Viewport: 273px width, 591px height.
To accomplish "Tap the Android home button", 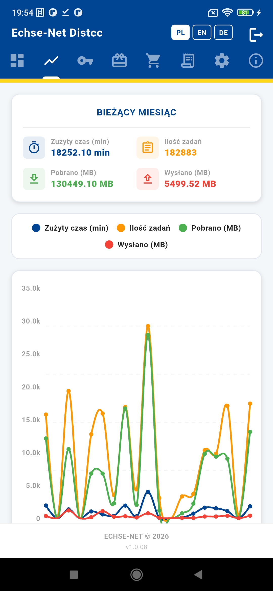I will point(136,575).
